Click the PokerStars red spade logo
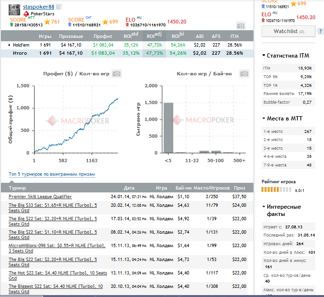The height and width of the screenshot is (297, 324). point(26,14)
